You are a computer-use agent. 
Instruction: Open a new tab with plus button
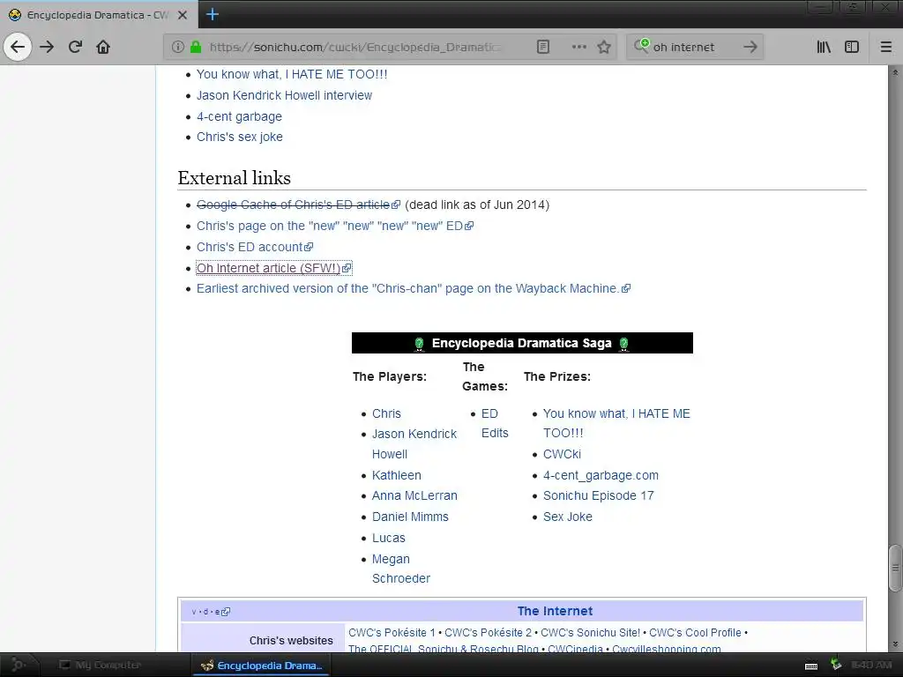(x=212, y=14)
